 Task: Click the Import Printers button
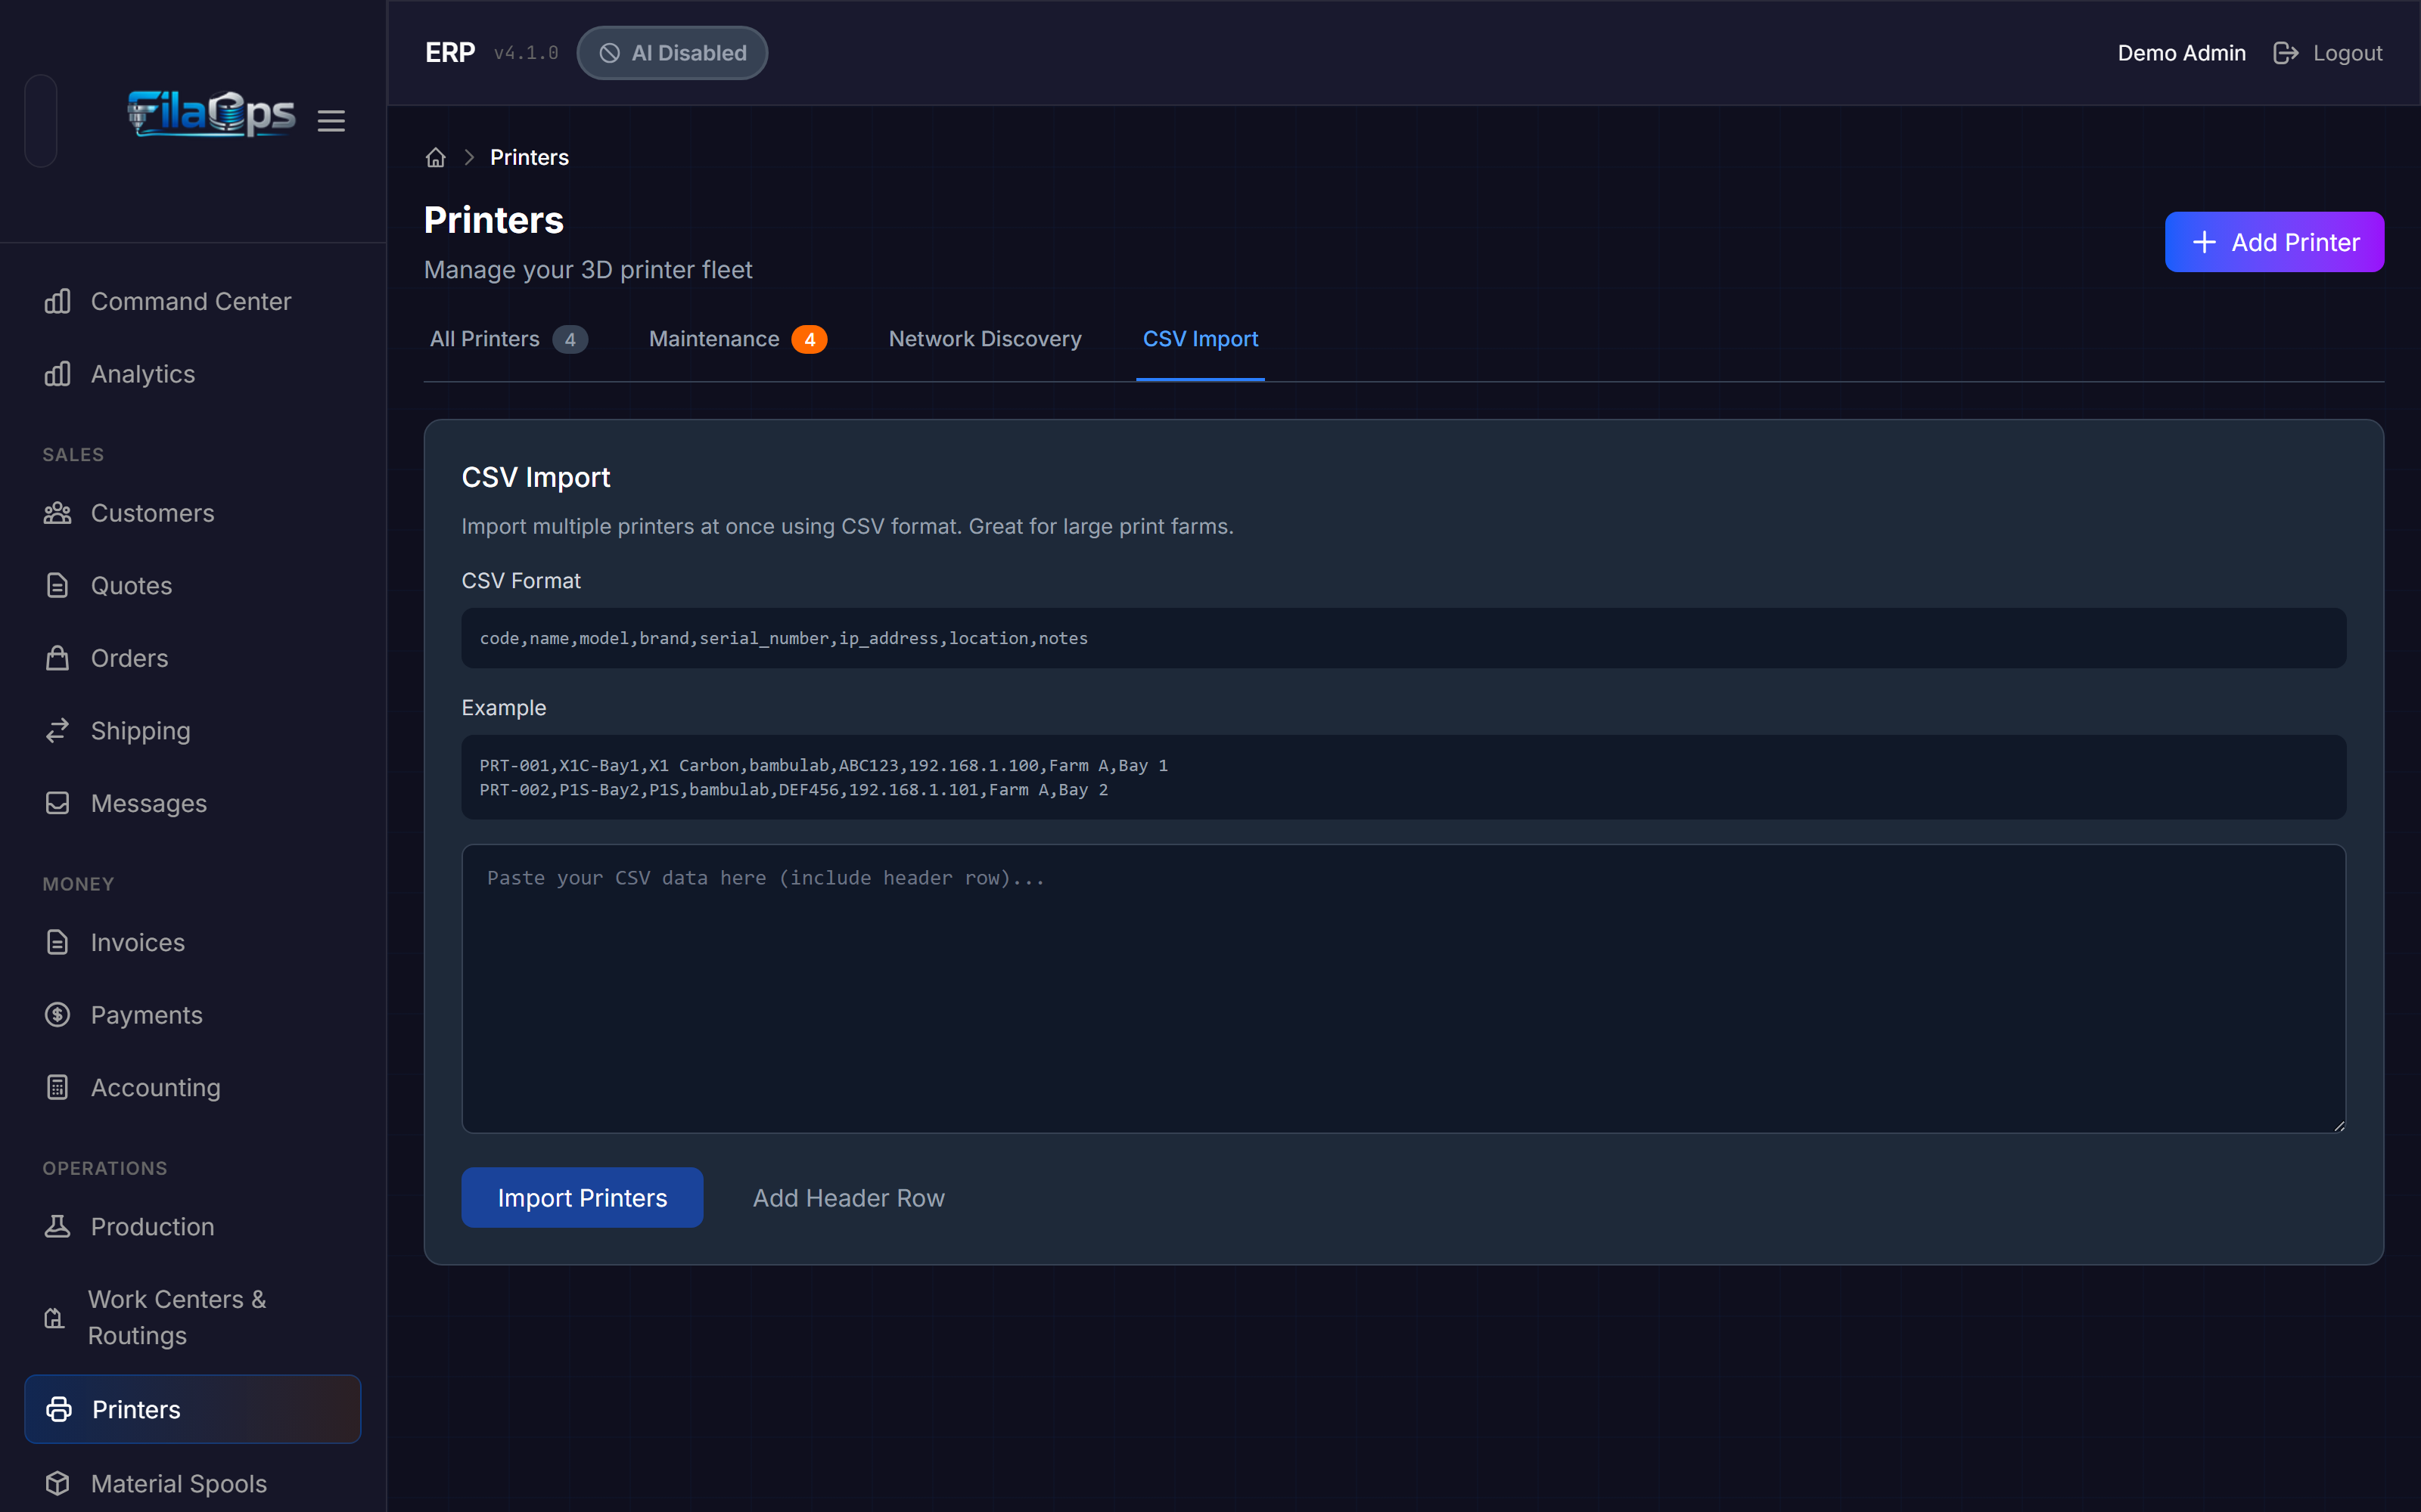coord(583,1197)
